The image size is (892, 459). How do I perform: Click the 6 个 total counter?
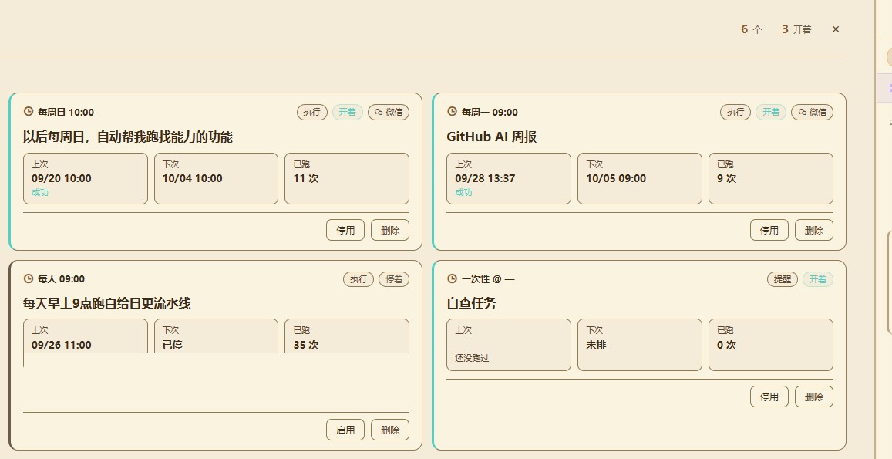pyautogui.click(x=751, y=29)
